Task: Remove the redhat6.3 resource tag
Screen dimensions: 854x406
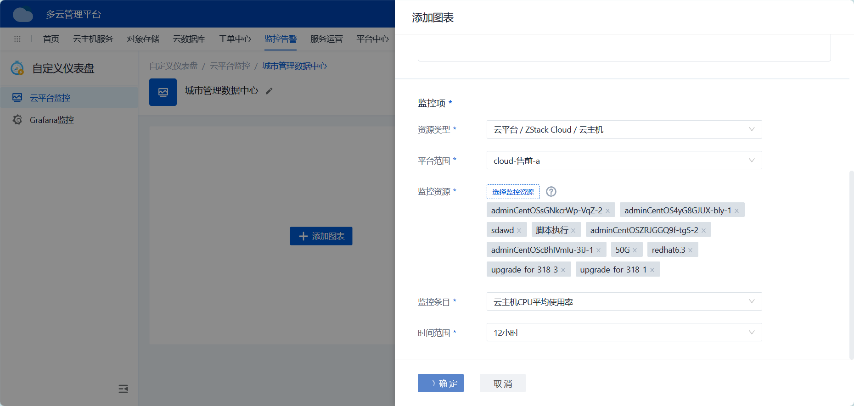Action: pos(690,250)
